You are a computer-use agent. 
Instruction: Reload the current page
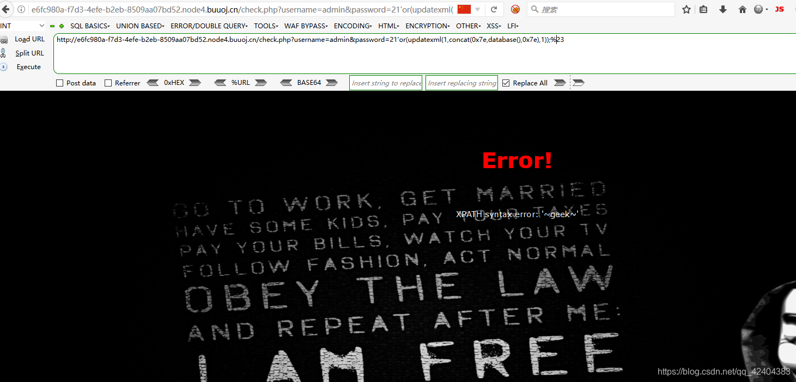[494, 9]
